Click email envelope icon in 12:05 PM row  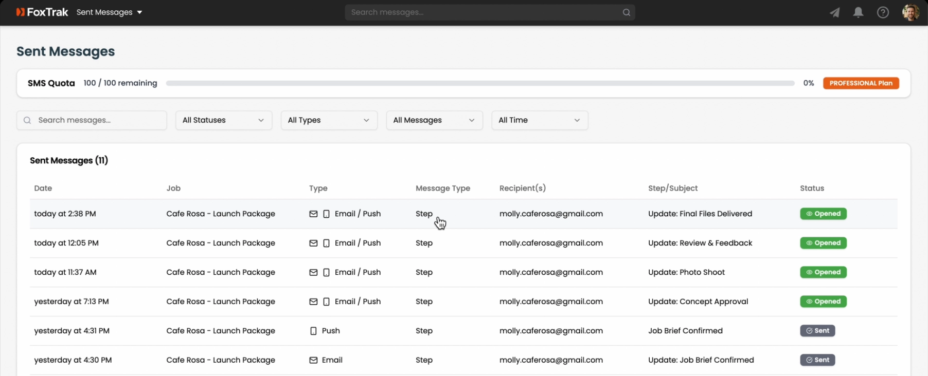point(313,243)
